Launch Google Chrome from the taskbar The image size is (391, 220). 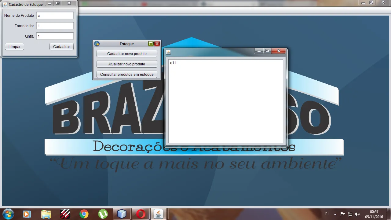pos(84,214)
